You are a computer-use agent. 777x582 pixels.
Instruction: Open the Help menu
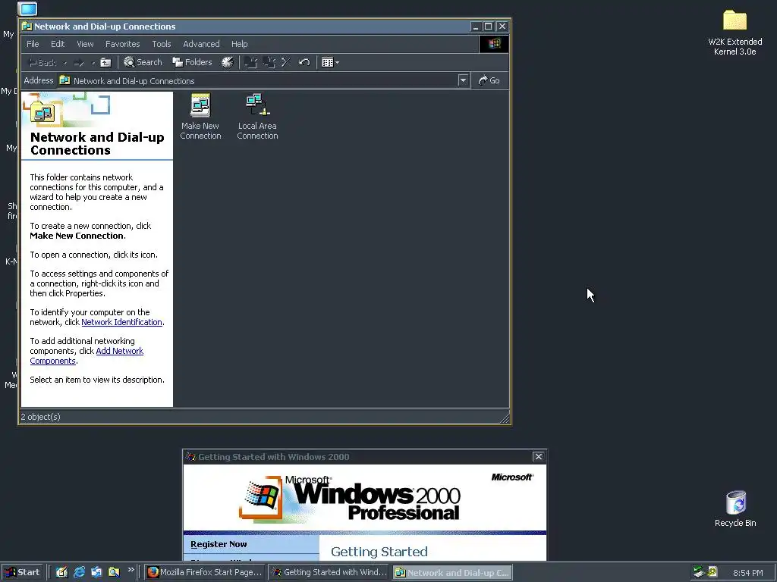(x=239, y=44)
